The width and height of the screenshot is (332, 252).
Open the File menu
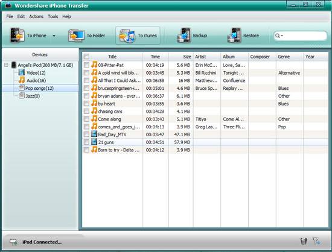10,16
